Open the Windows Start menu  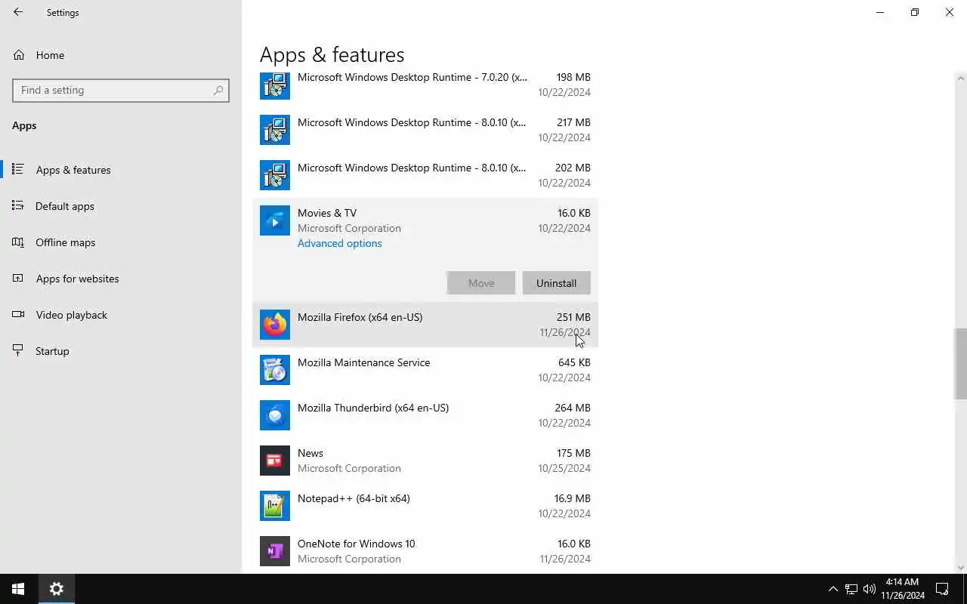pos(18,589)
